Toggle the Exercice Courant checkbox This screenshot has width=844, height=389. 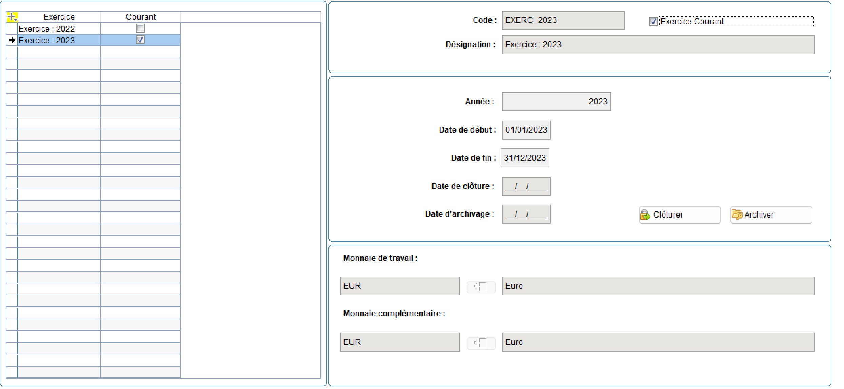[653, 21]
